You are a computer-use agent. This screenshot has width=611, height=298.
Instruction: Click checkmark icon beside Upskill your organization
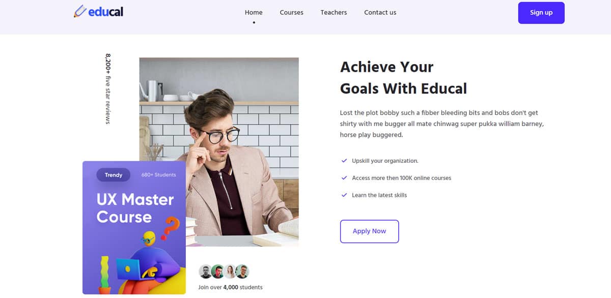click(344, 161)
